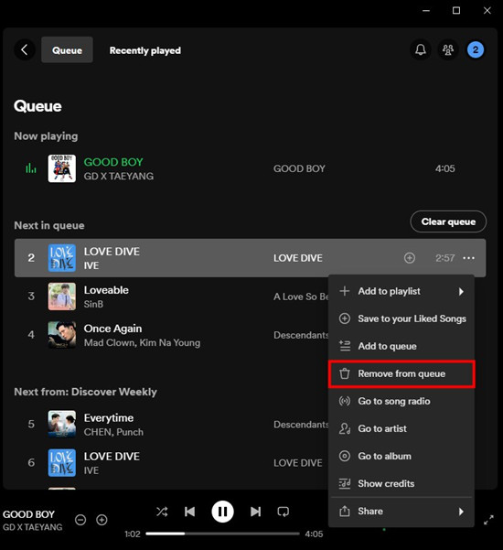Go back using the left chevron button
Screen dimensions: 503x550
(x=24, y=49)
